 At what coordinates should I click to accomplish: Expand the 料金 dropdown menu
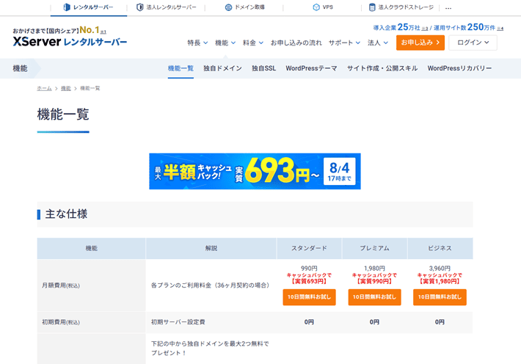pos(253,43)
